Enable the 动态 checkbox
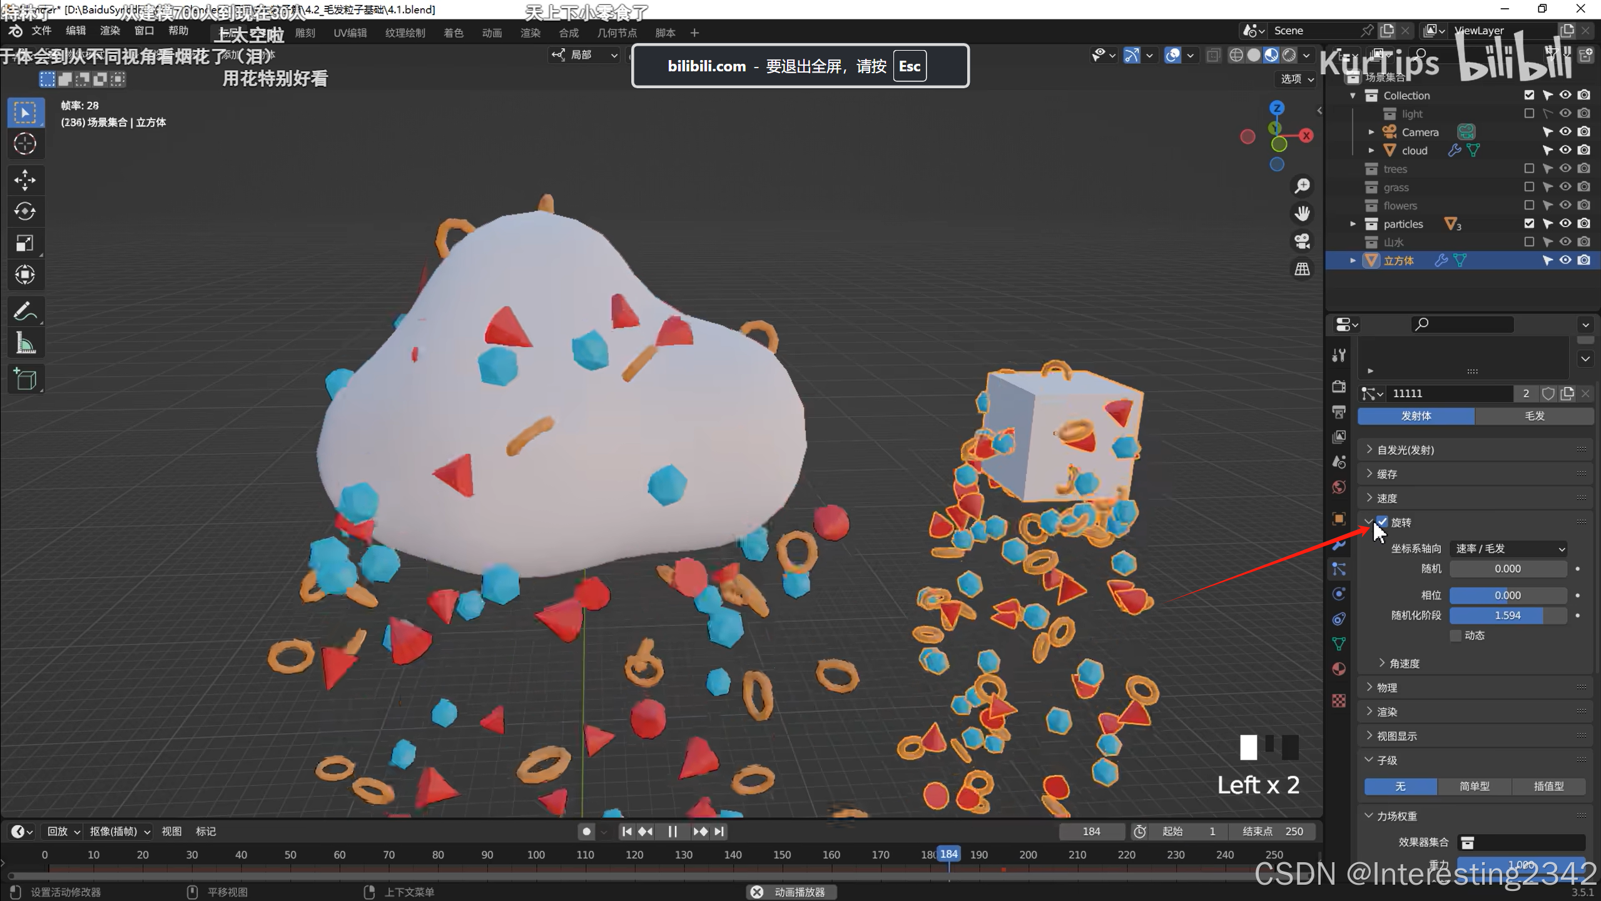1601x901 pixels. click(x=1456, y=635)
